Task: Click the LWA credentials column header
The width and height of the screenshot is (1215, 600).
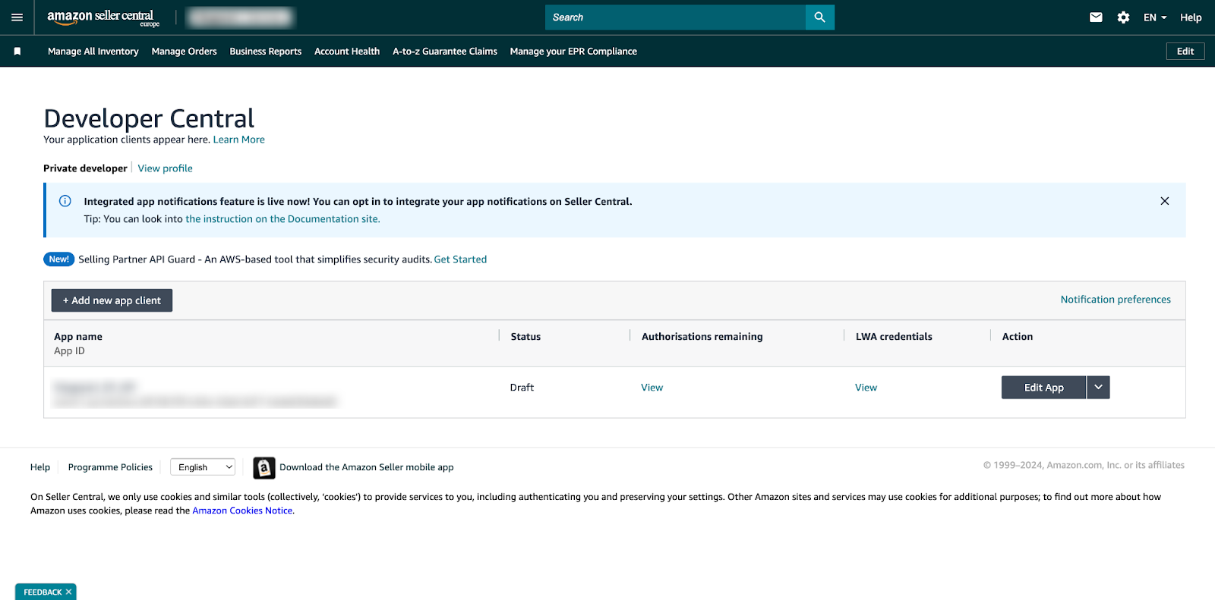Action: tap(894, 337)
